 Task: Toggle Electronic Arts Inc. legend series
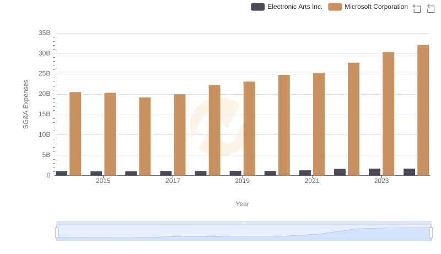click(x=287, y=7)
